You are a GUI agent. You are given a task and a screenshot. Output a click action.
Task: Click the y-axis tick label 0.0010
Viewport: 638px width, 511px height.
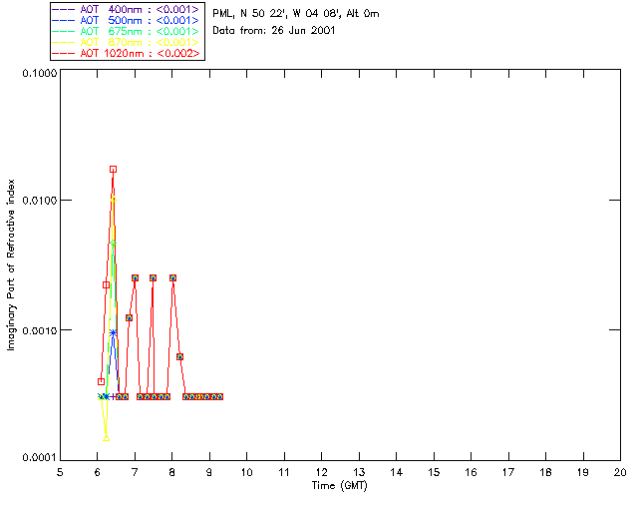(x=40, y=330)
